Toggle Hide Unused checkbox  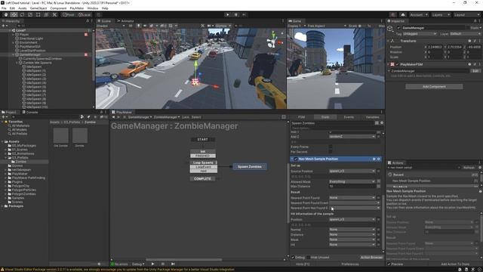(309, 257)
